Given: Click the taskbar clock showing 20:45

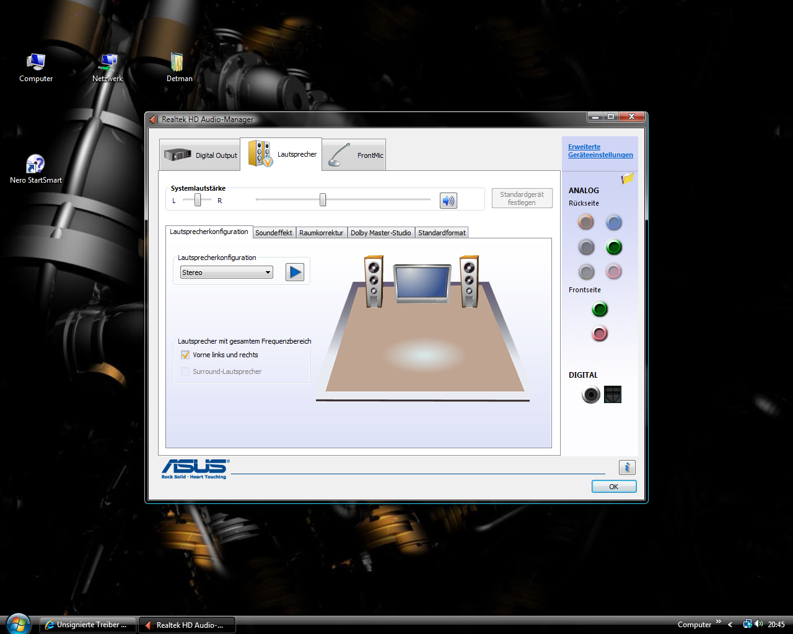Looking at the screenshot, I should tap(776, 625).
